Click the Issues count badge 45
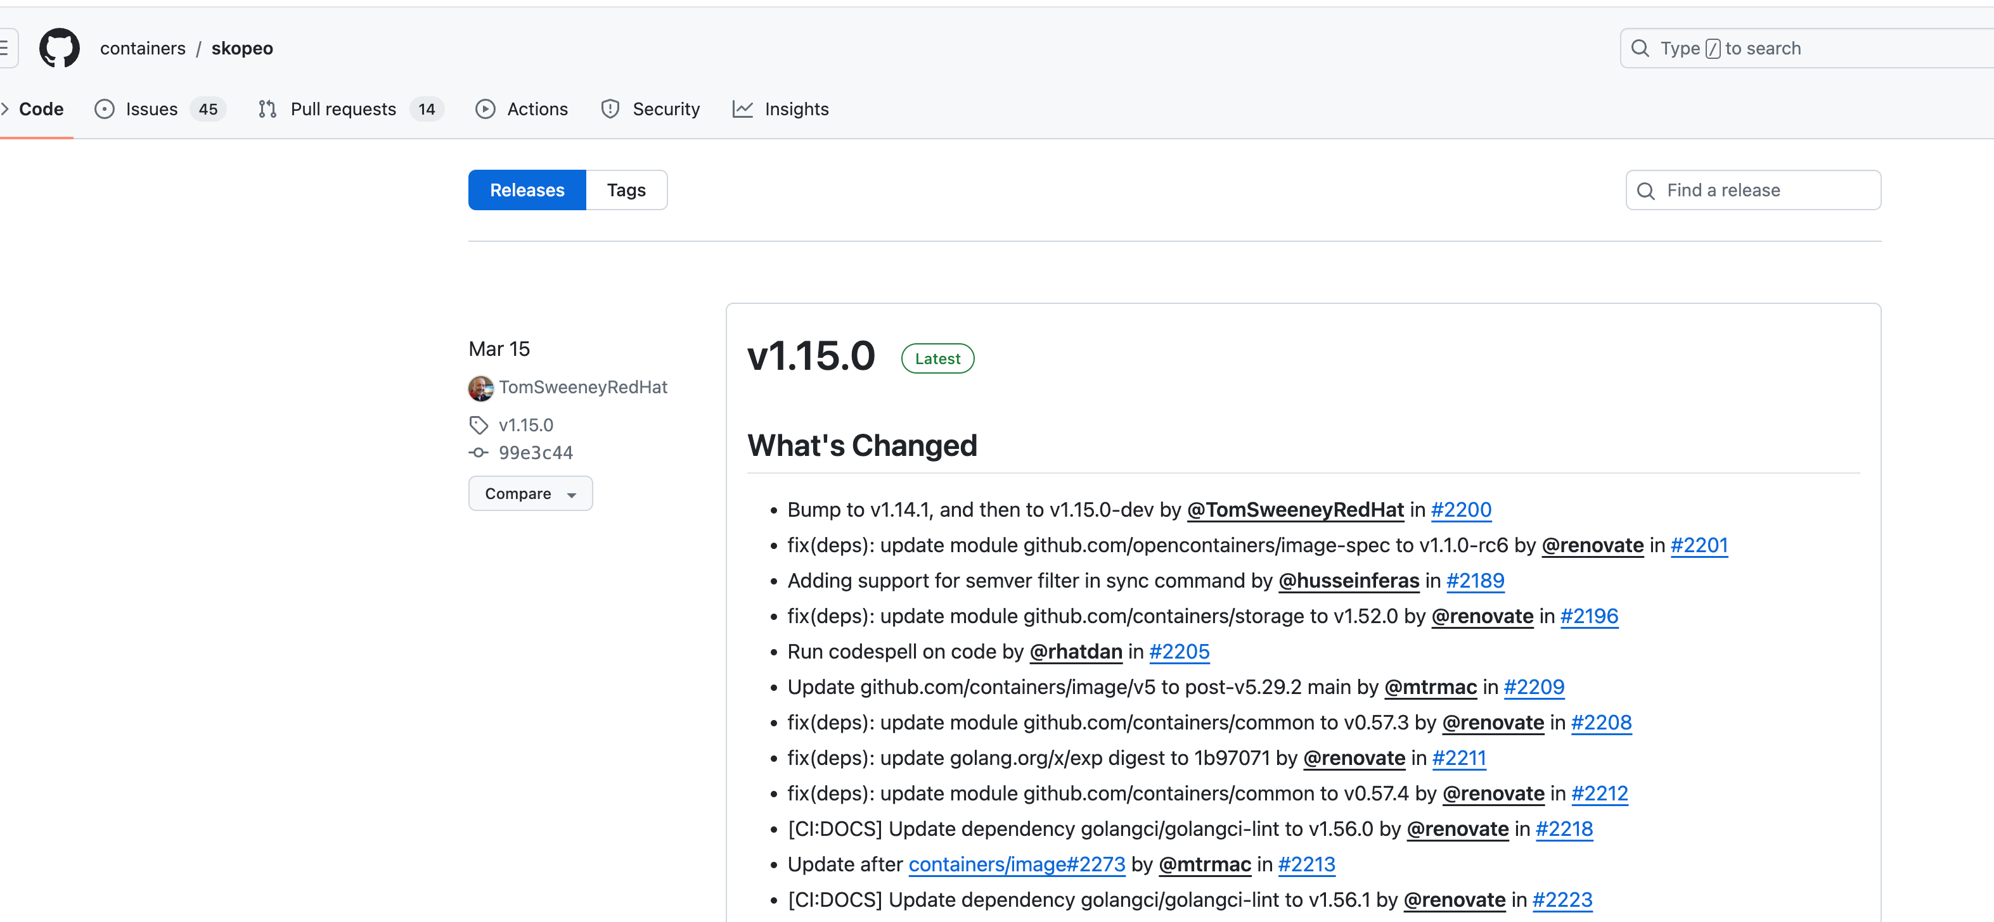1994x922 pixels. [207, 109]
